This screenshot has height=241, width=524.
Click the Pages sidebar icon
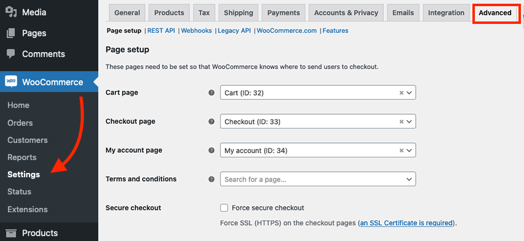click(x=11, y=33)
